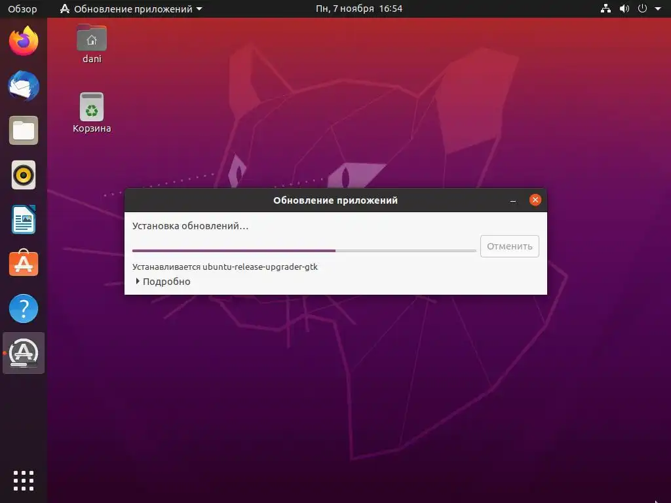Image resolution: width=671 pixels, height=503 pixels.
Task: Launch Thunderbird mail from the dock
Action: tap(24, 86)
